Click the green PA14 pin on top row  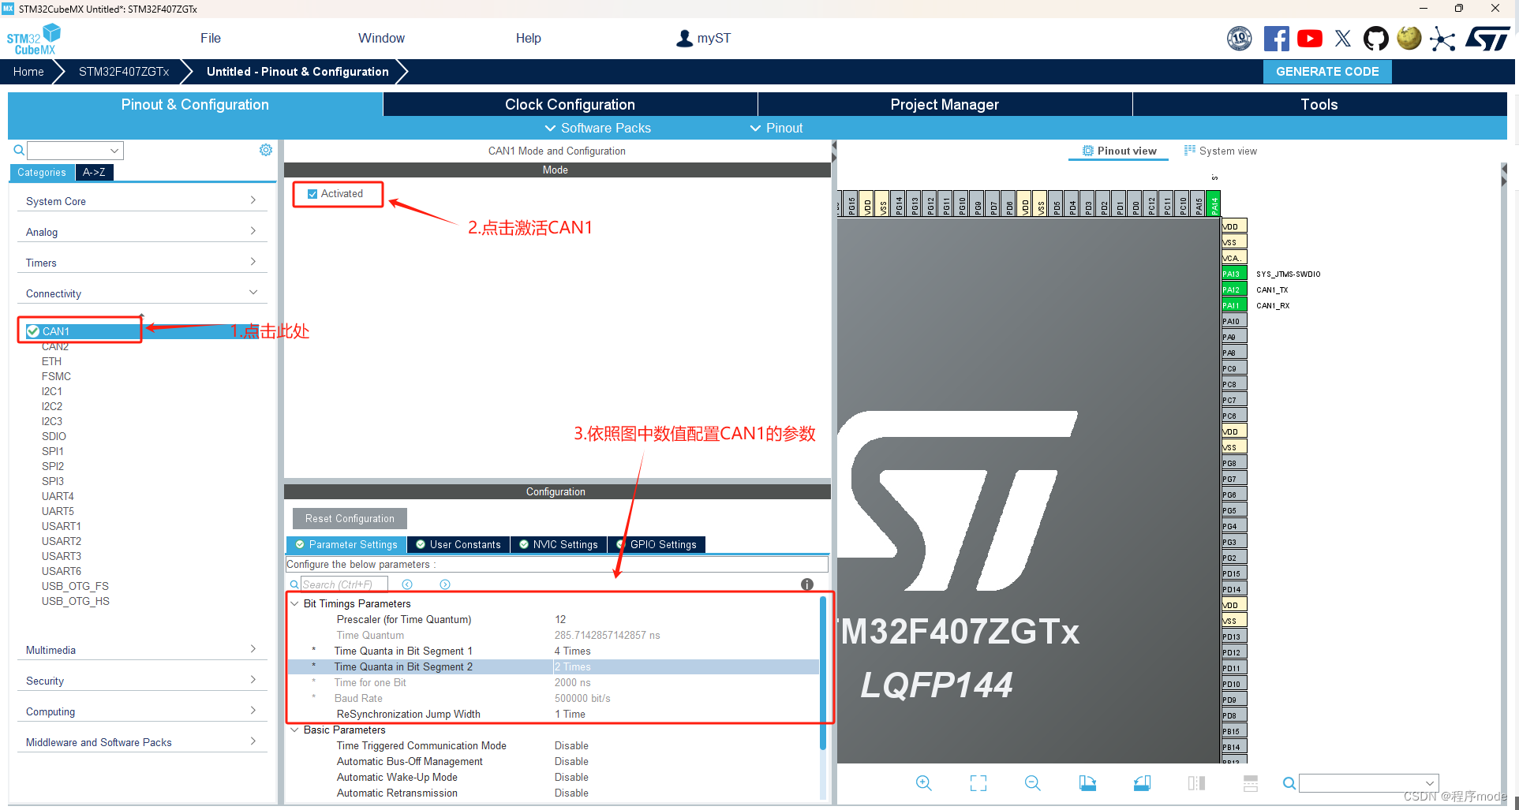pos(1214,203)
